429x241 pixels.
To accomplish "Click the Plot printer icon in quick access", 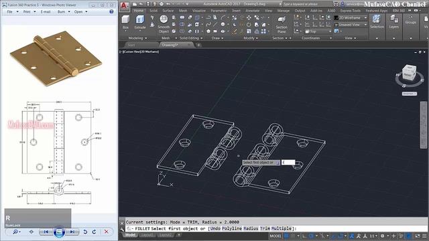I will click(162, 4).
